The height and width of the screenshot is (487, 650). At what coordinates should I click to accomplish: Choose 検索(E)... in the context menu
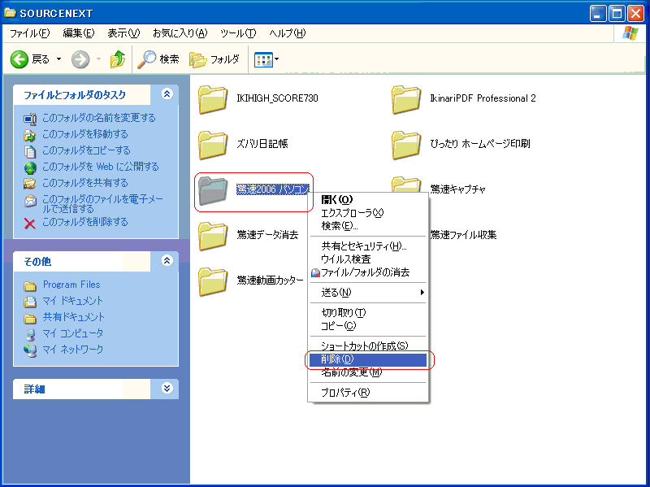[368, 226]
